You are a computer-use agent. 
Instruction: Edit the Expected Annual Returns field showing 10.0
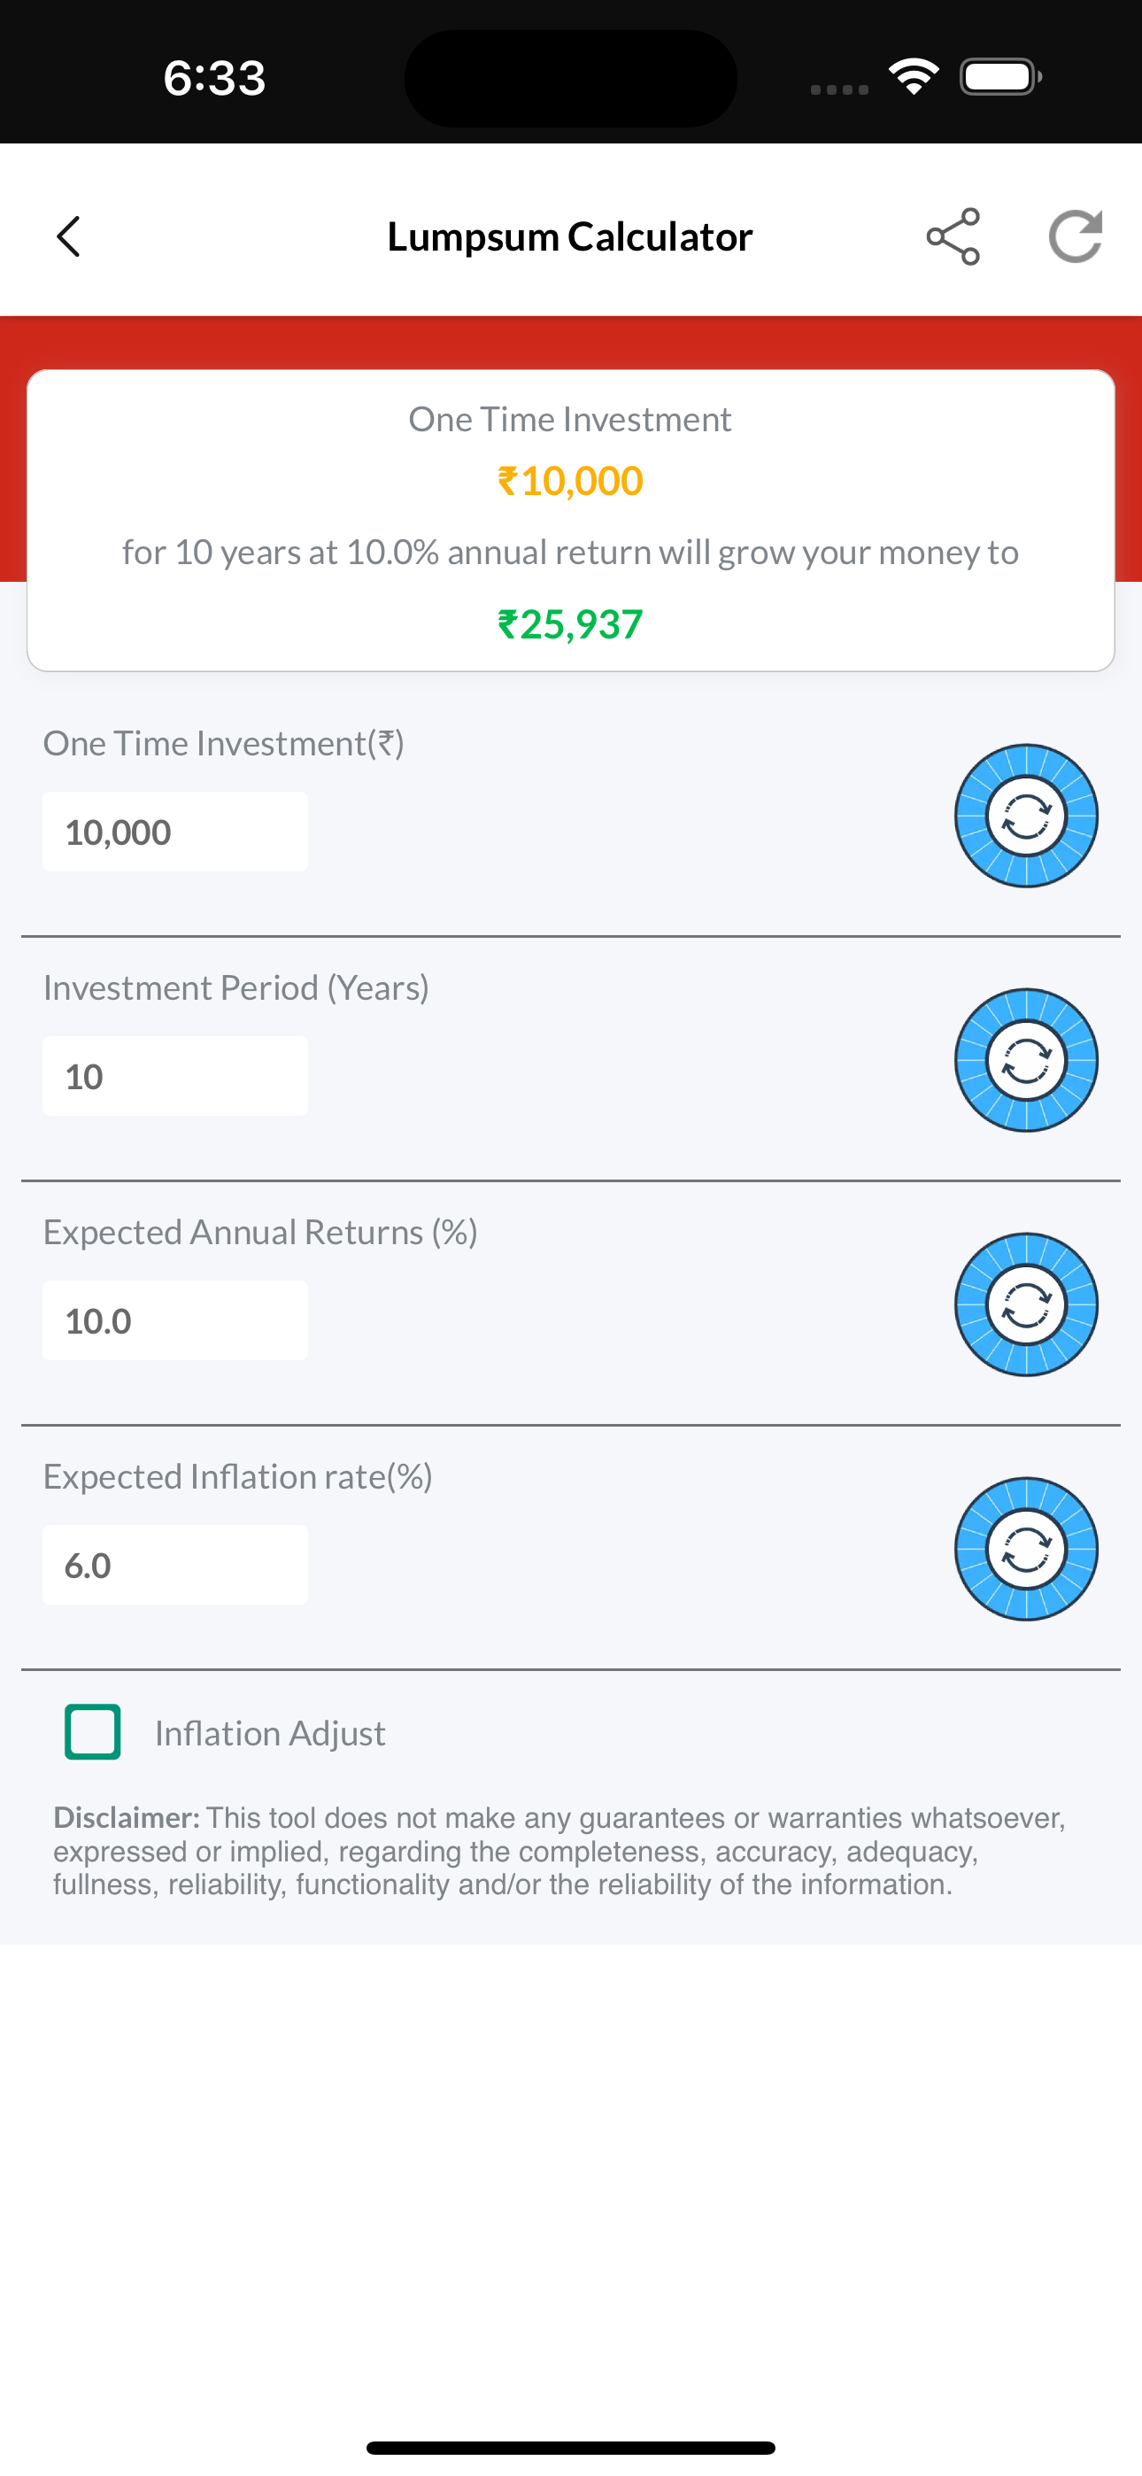pos(175,1319)
